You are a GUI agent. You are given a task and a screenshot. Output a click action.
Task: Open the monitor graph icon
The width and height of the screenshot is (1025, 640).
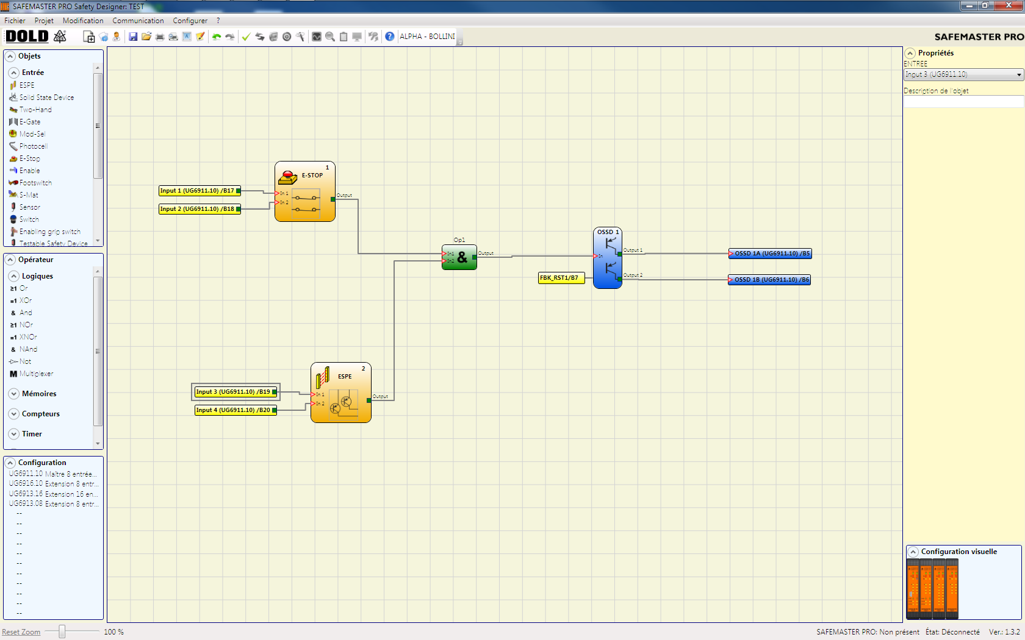pos(317,37)
